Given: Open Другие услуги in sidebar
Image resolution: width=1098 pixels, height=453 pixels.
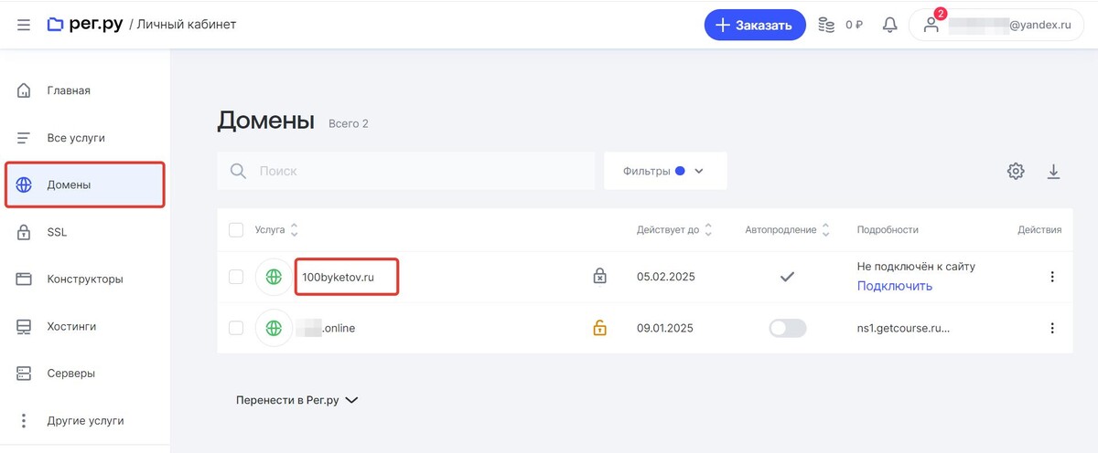Looking at the screenshot, I should (x=85, y=421).
